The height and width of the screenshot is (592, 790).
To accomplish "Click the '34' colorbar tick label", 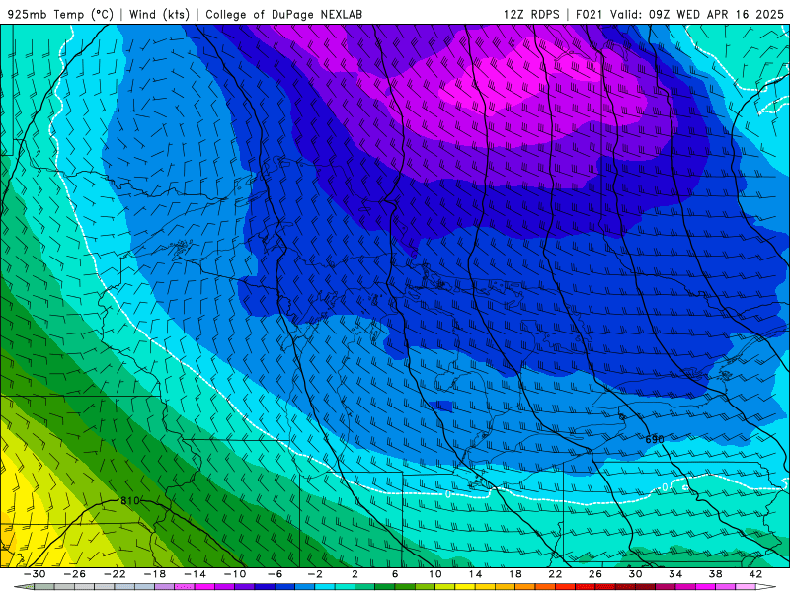I will coord(675,574).
